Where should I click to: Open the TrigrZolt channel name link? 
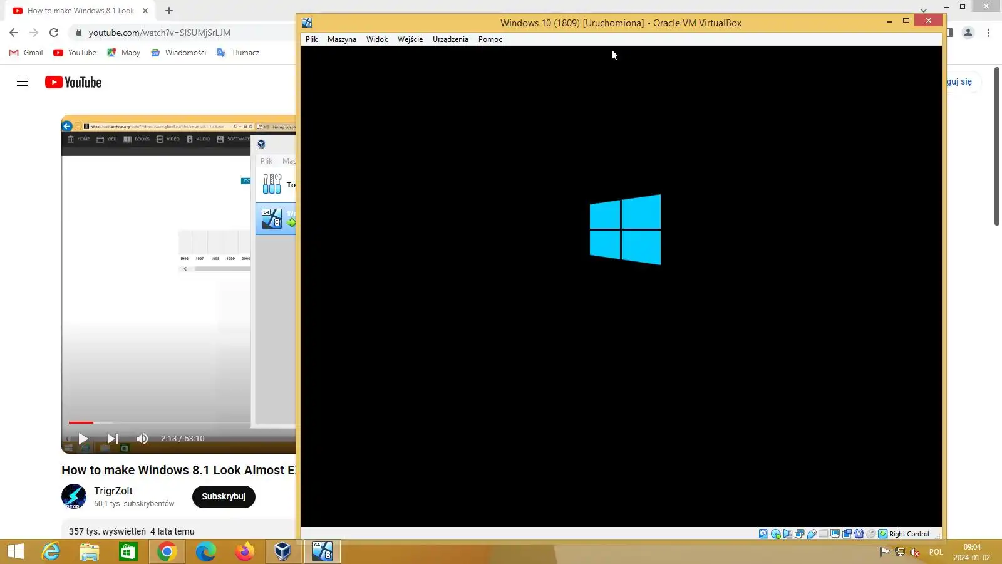click(x=113, y=491)
